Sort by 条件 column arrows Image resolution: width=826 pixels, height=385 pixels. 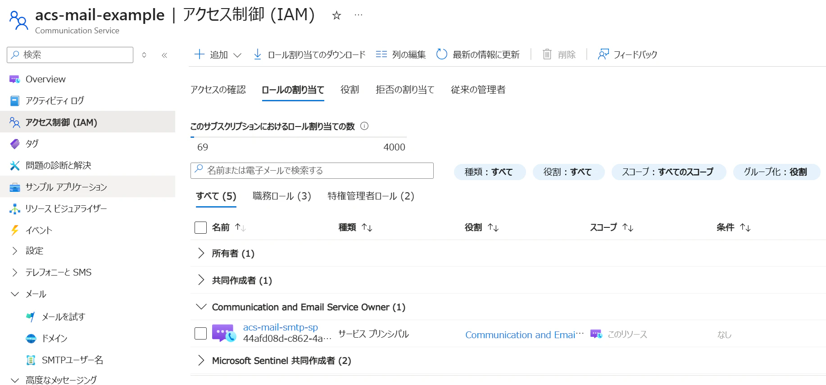click(x=745, y=227)
